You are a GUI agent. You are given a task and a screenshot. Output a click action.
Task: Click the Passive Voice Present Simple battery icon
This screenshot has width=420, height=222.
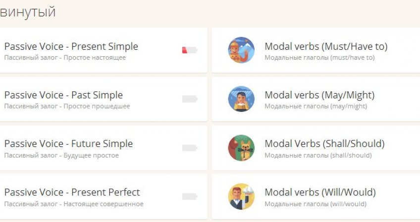(x=190, y=50)
